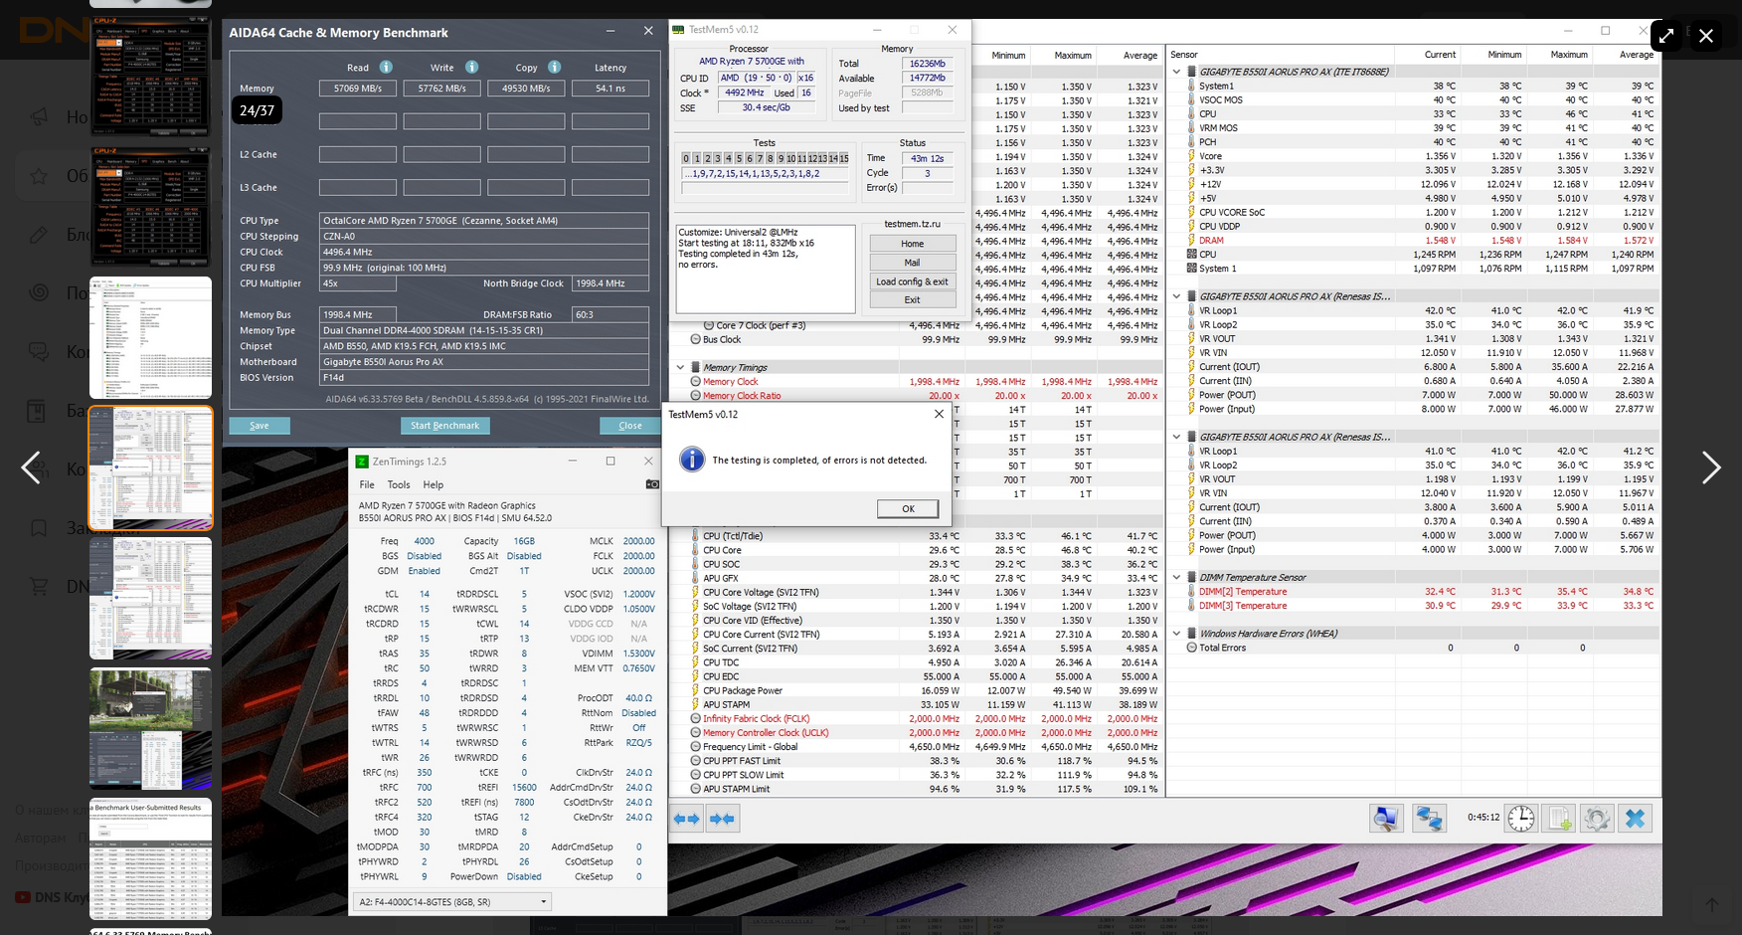This screenshot has width=1742, height=935.
Task: Click the Vcore sensor row lightning icon
Action: [x=1191, y=156]
